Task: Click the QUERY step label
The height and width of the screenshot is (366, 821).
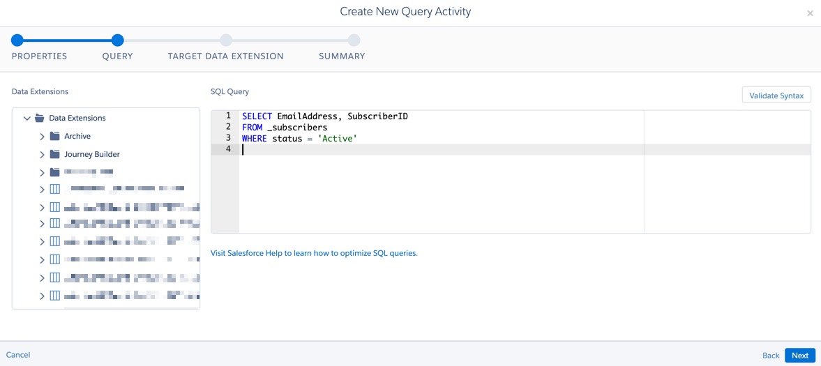Action: click(x=117, y=56)
